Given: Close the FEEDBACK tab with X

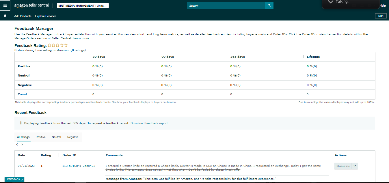Looking at the screenshot, I should click(22, 180).
